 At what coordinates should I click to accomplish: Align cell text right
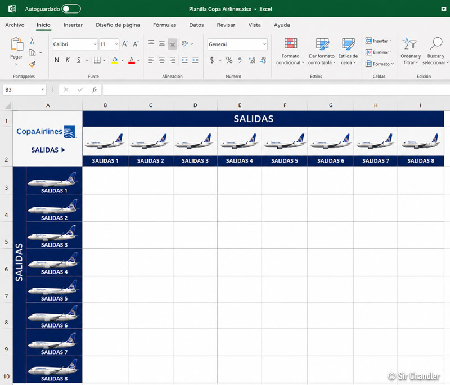[x=172, y=60]
